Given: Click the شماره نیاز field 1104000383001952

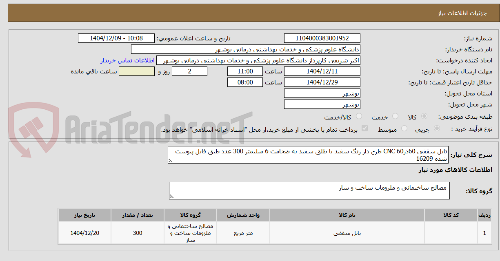Looking at the screenshot, I should click(x=322, y=38).
